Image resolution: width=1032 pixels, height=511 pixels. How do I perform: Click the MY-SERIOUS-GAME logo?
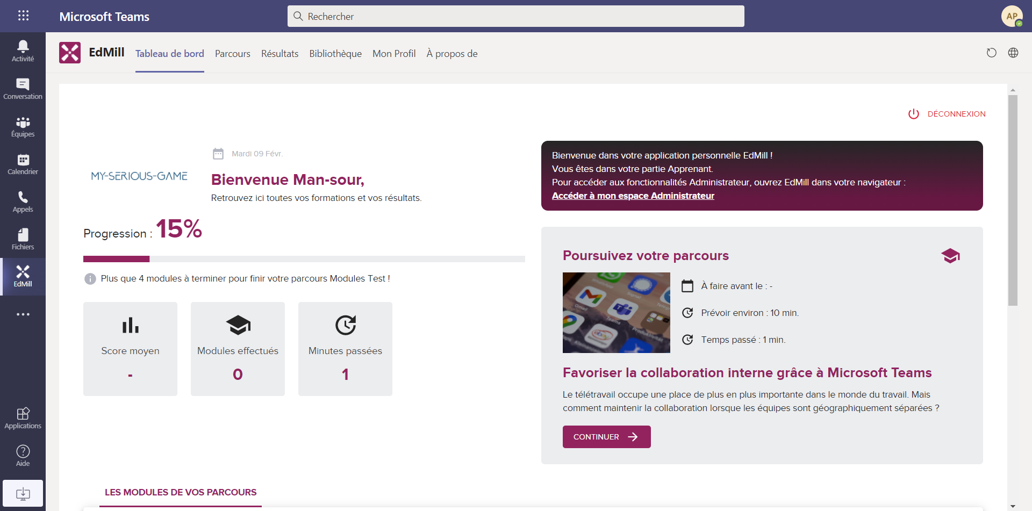139,176
